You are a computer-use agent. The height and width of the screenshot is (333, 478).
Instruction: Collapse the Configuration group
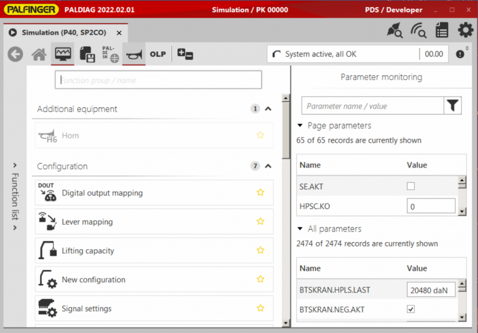coord(268,166)
